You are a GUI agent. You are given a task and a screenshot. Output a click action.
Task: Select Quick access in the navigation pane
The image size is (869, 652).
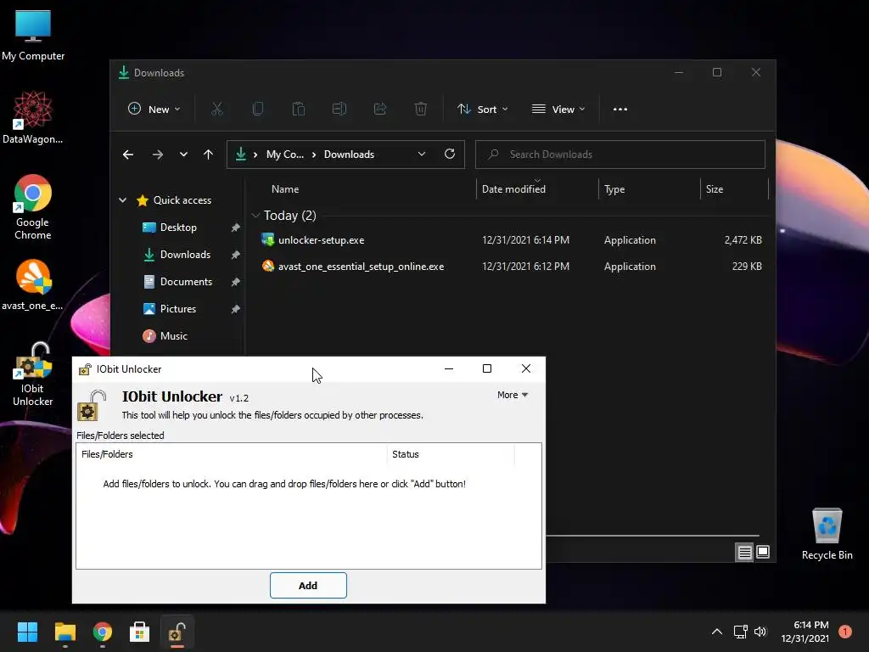pyautogui.click(x=182, y=200)
